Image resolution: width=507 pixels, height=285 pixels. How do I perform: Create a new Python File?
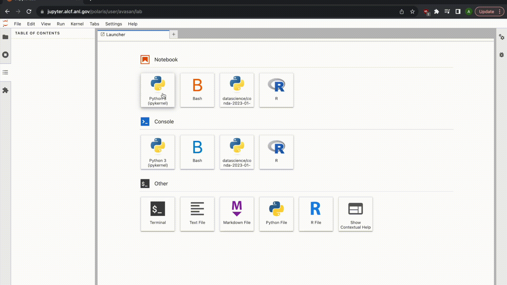click(276, 214)
